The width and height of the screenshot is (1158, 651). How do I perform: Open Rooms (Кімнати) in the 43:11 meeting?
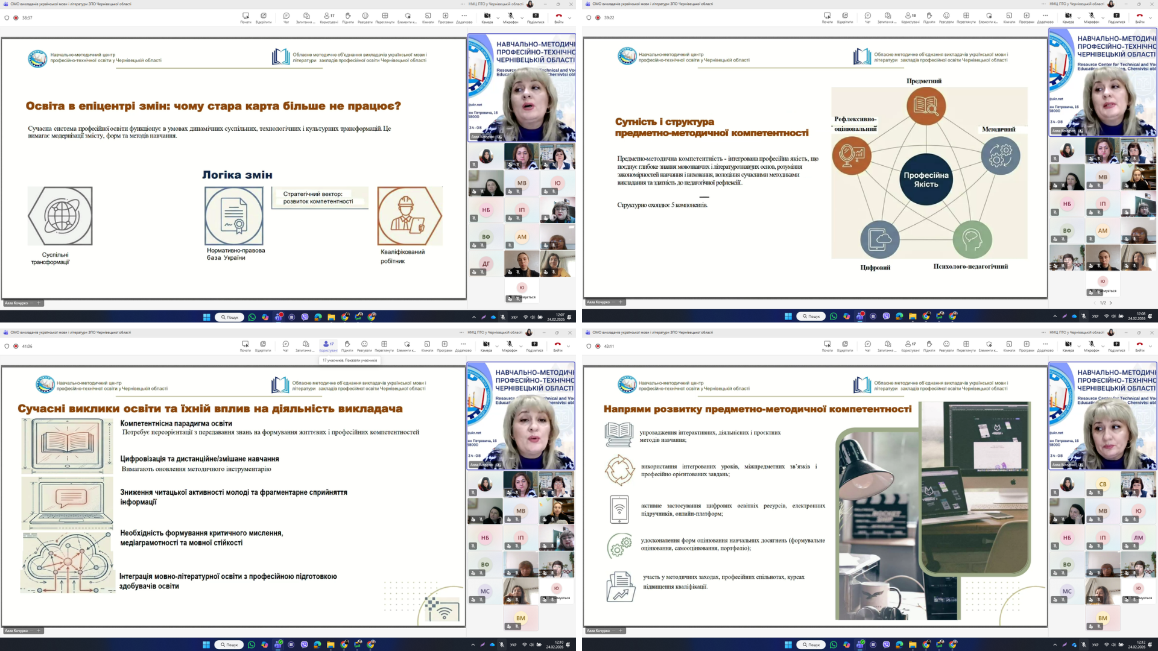(1009, 346)
